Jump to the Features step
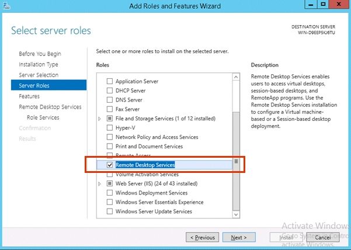The image size is (351, 250). [x=29, y=96]
